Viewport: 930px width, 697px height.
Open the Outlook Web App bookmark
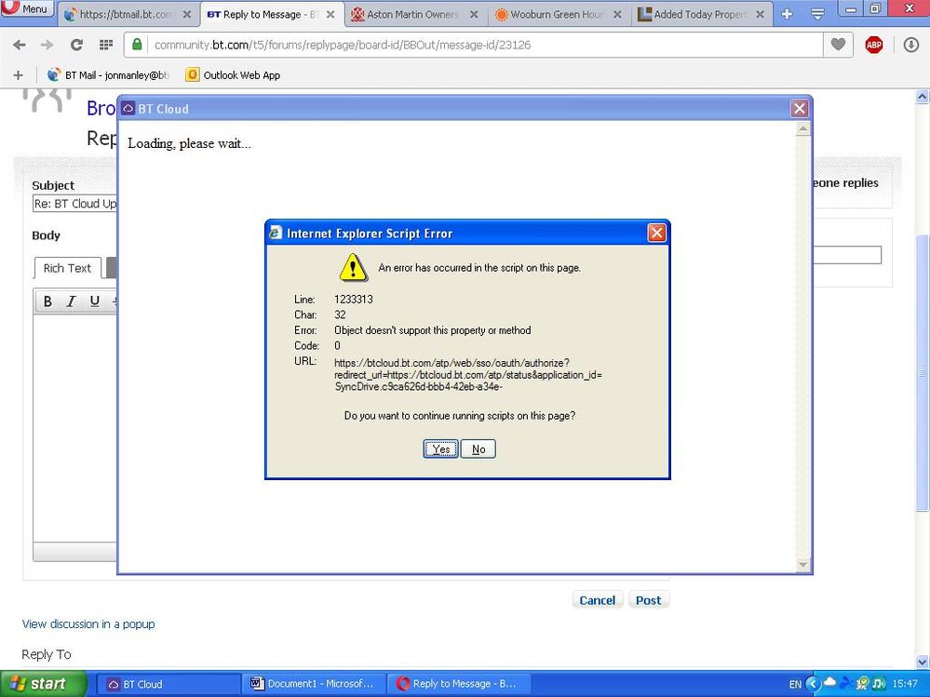[233, 75]
